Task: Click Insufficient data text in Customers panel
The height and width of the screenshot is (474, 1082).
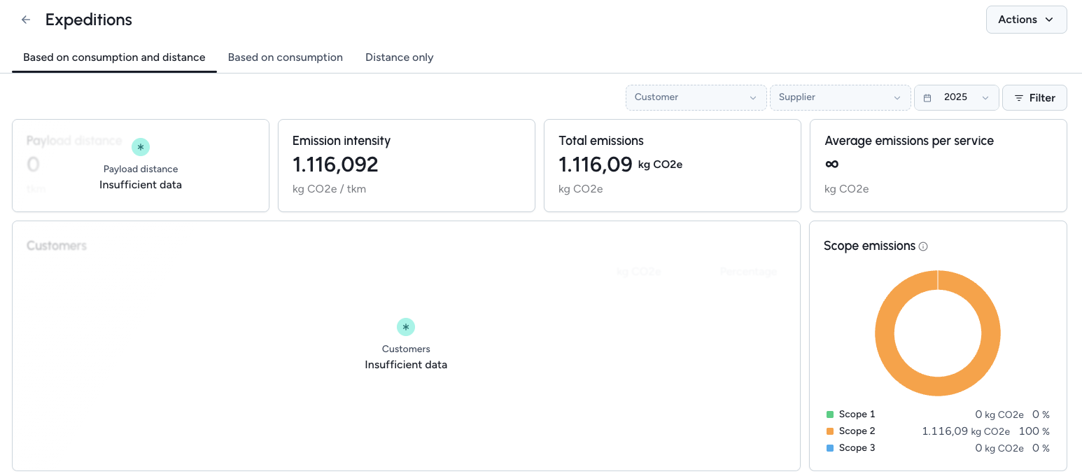Action: (x=406, y=365)
